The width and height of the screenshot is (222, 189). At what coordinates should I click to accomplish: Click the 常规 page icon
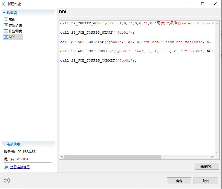[x=6, y=19]
